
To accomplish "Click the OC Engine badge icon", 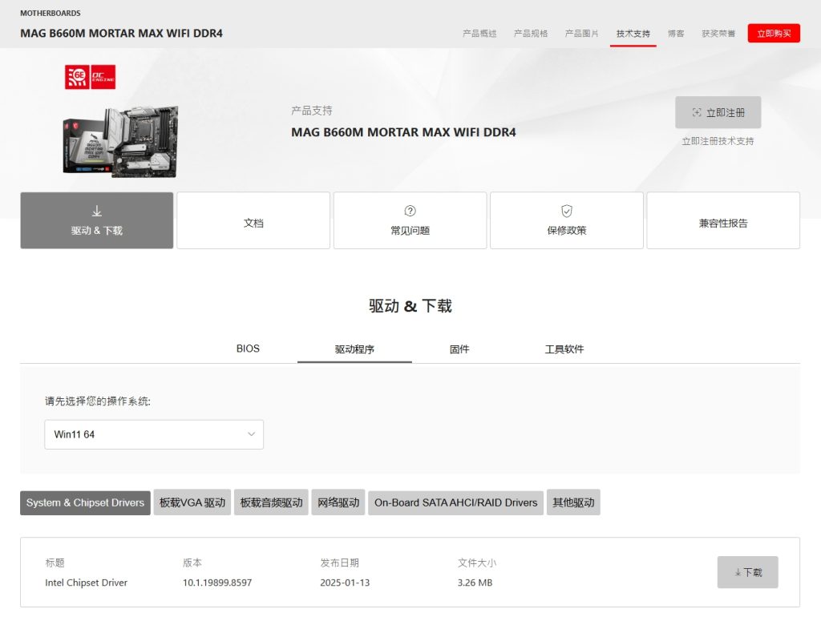I will (x=103, y=78).
